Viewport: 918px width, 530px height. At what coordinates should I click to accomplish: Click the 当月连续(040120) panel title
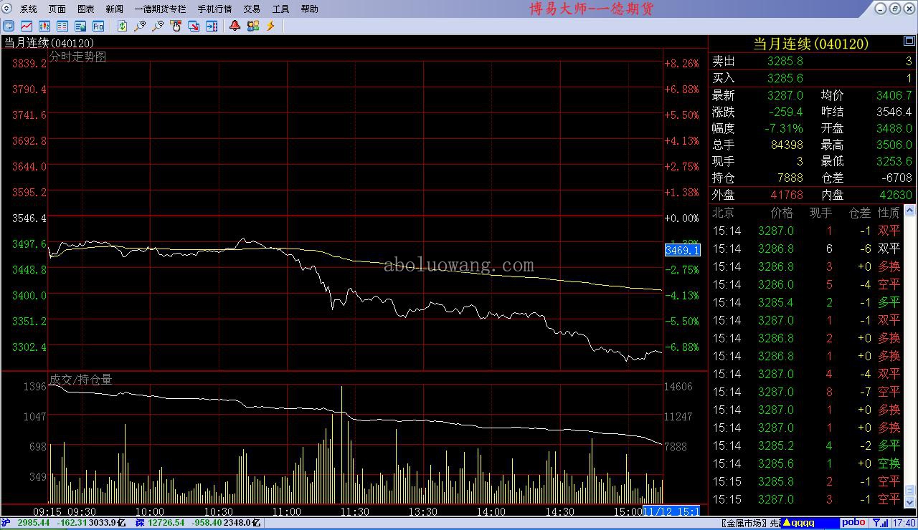(810, 44)
